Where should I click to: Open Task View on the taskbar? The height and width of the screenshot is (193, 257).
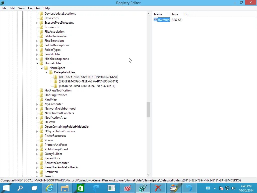tap(34, 188)
